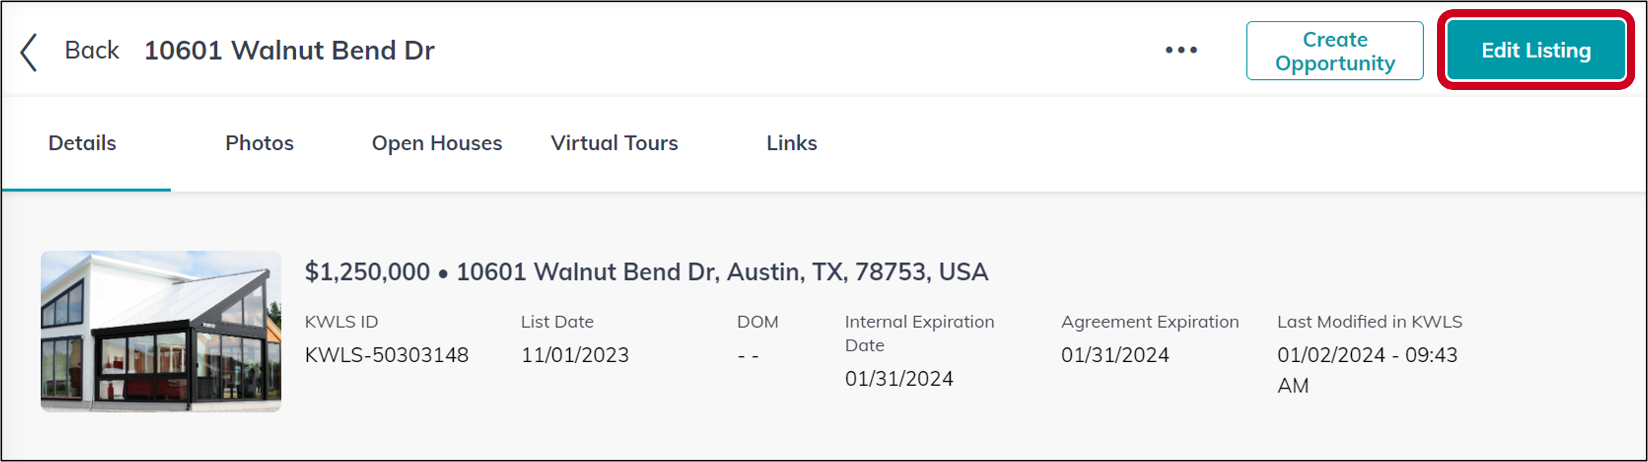Click the List Date value 11/01/2023
The image size is (1648, 462).
tap(574, 355)
